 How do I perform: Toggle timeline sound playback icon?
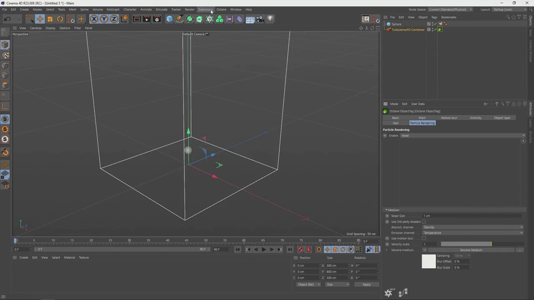369,250
